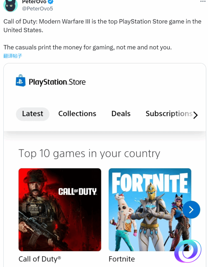
Task: Click the purple swirl floating assistant icon
Action: pos(188,251)
